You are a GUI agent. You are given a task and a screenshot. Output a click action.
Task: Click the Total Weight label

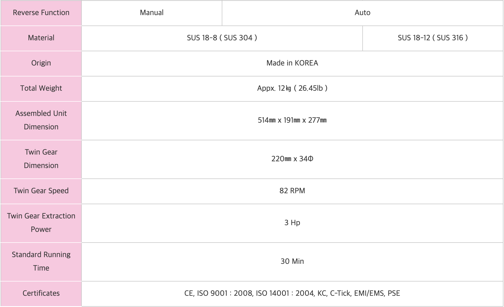coord(41,88)
